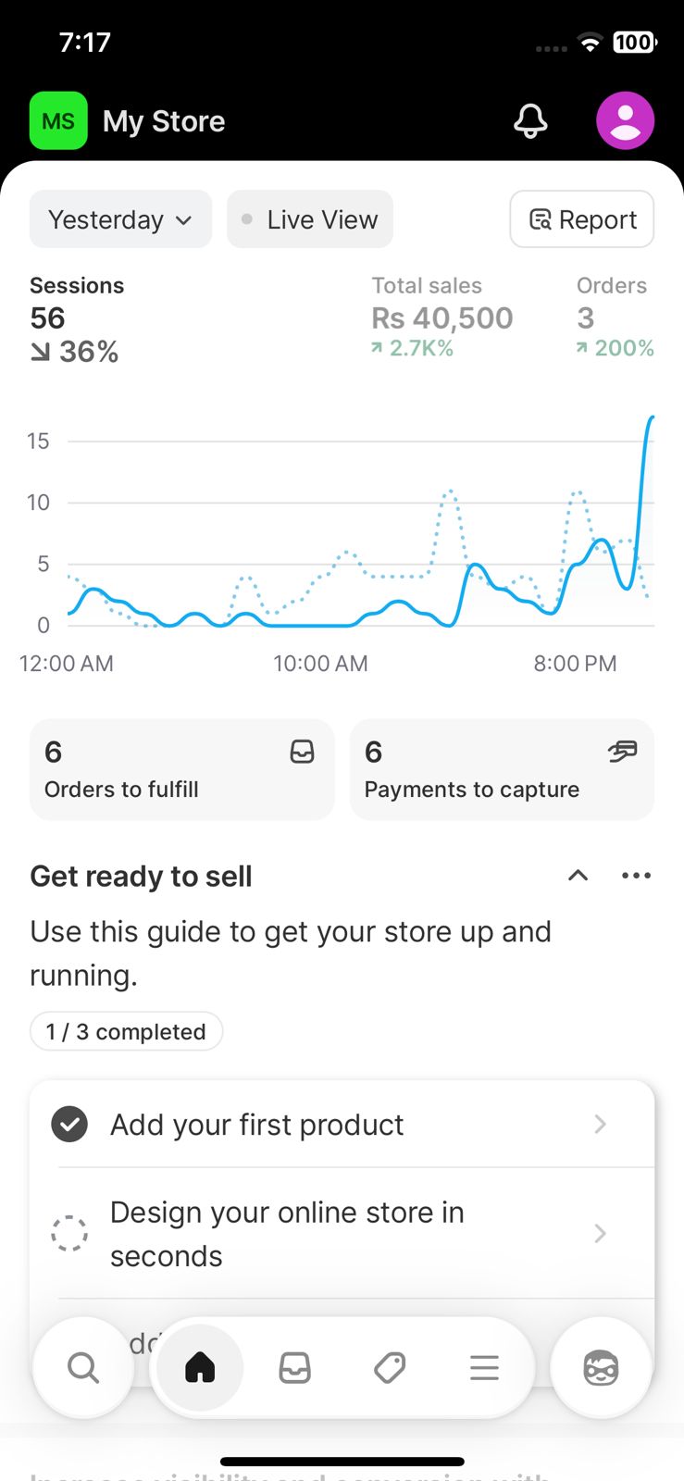
Task: View Orders to fulfill card
Action: (x=181, y=769)
